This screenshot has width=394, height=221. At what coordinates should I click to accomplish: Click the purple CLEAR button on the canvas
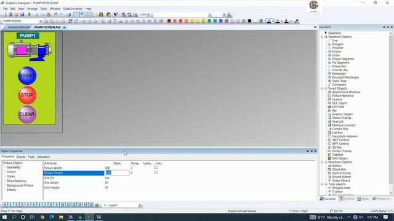coord(27,114)
